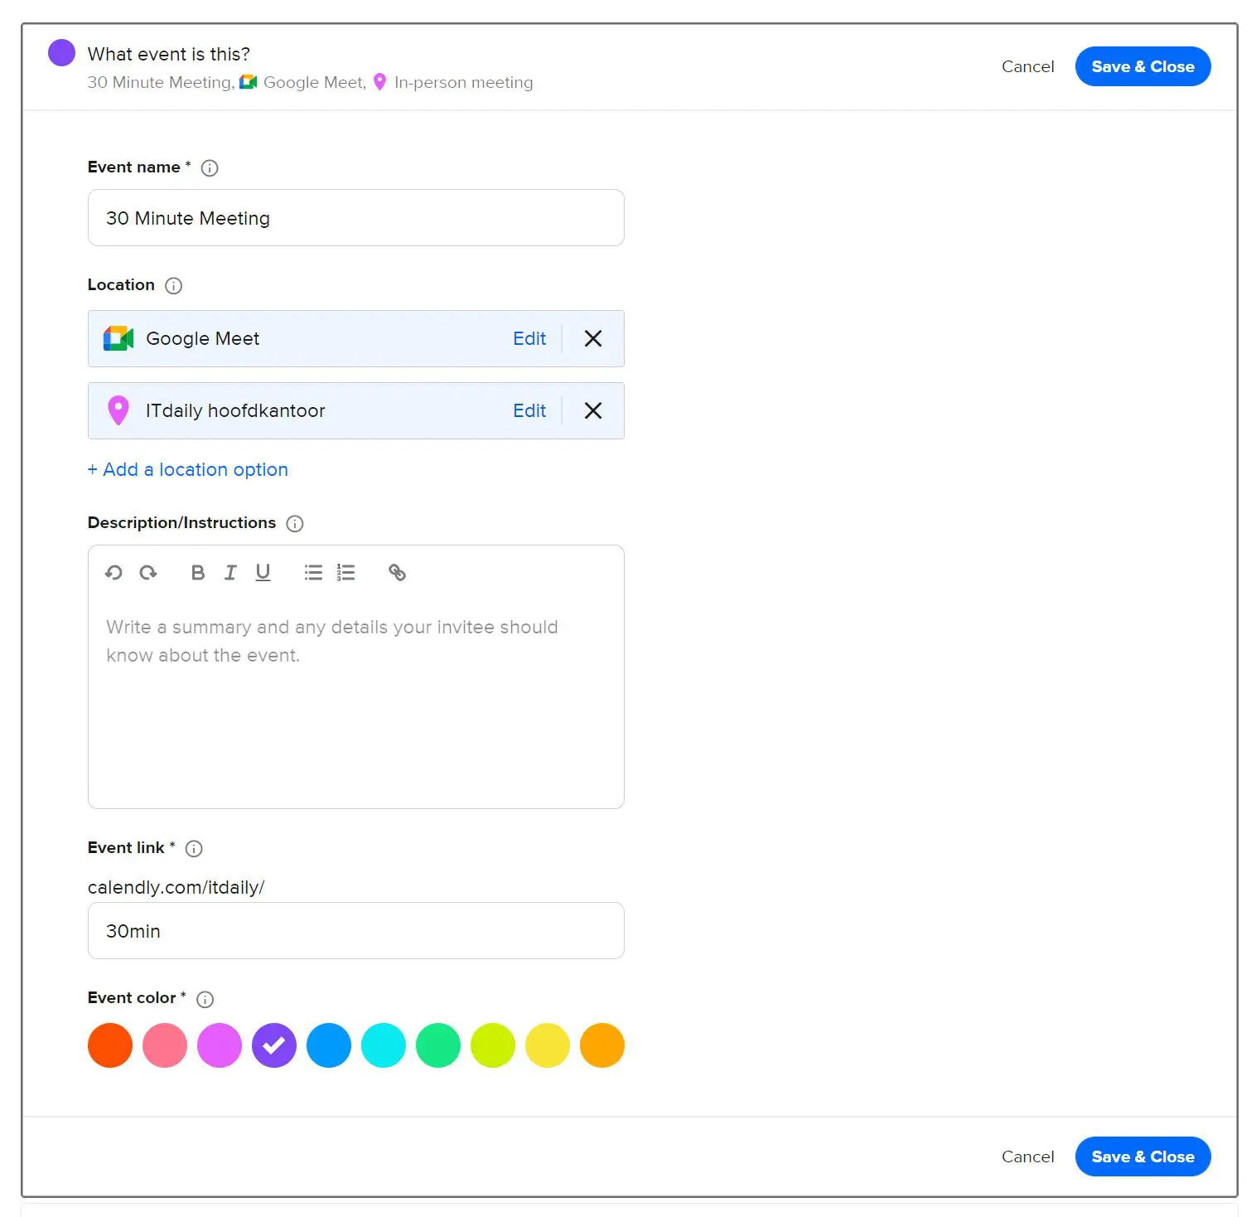
Task: Select the lime event color
Action: click(x=493, y=1045)
